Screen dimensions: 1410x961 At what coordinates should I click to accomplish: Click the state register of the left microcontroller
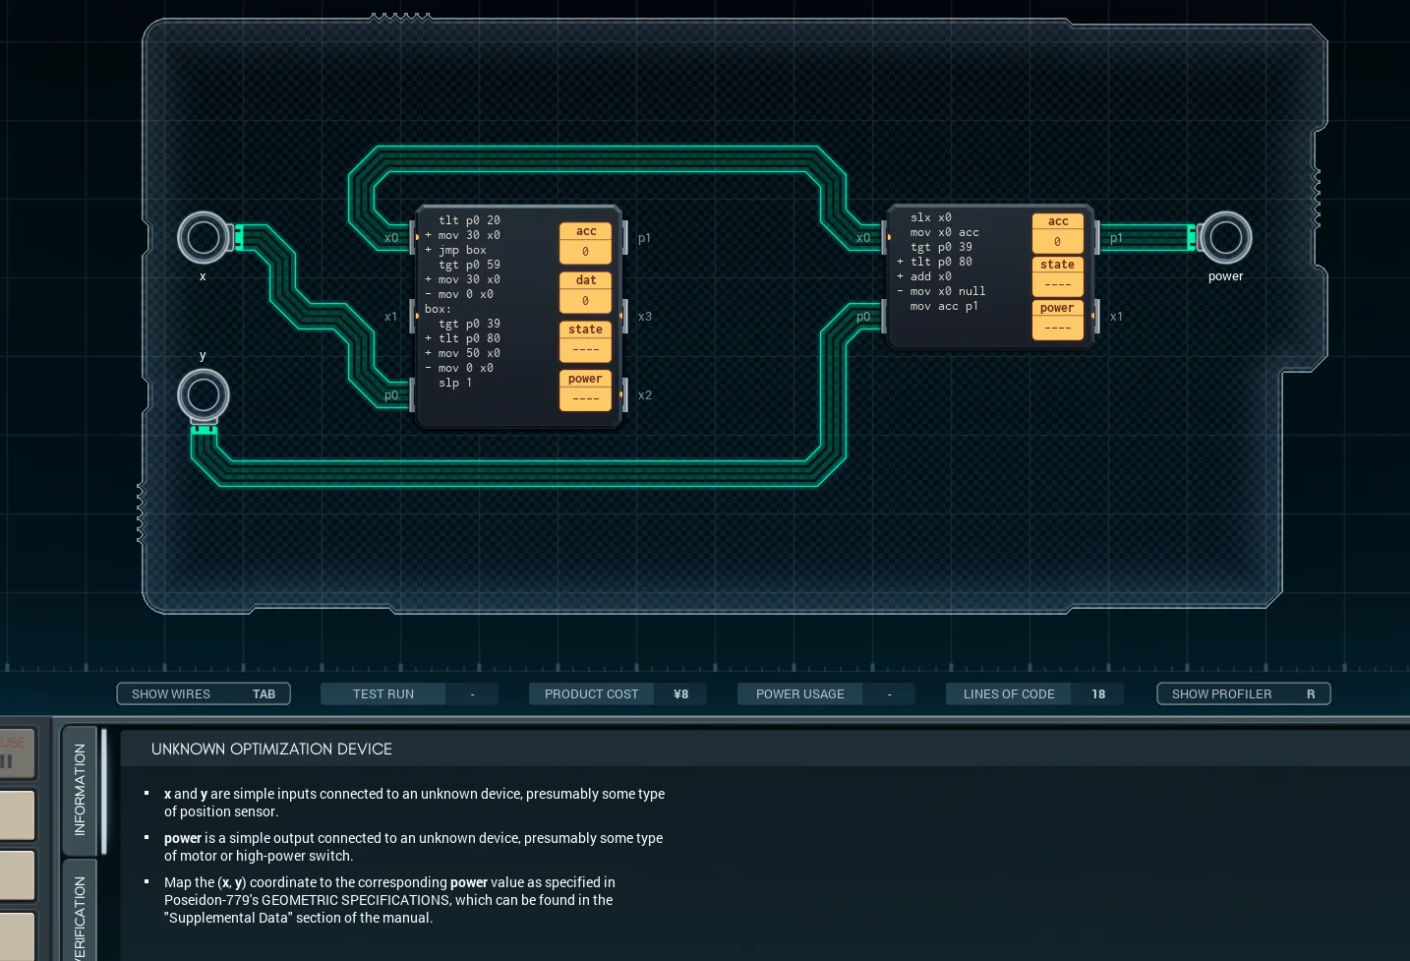(585, 339)
